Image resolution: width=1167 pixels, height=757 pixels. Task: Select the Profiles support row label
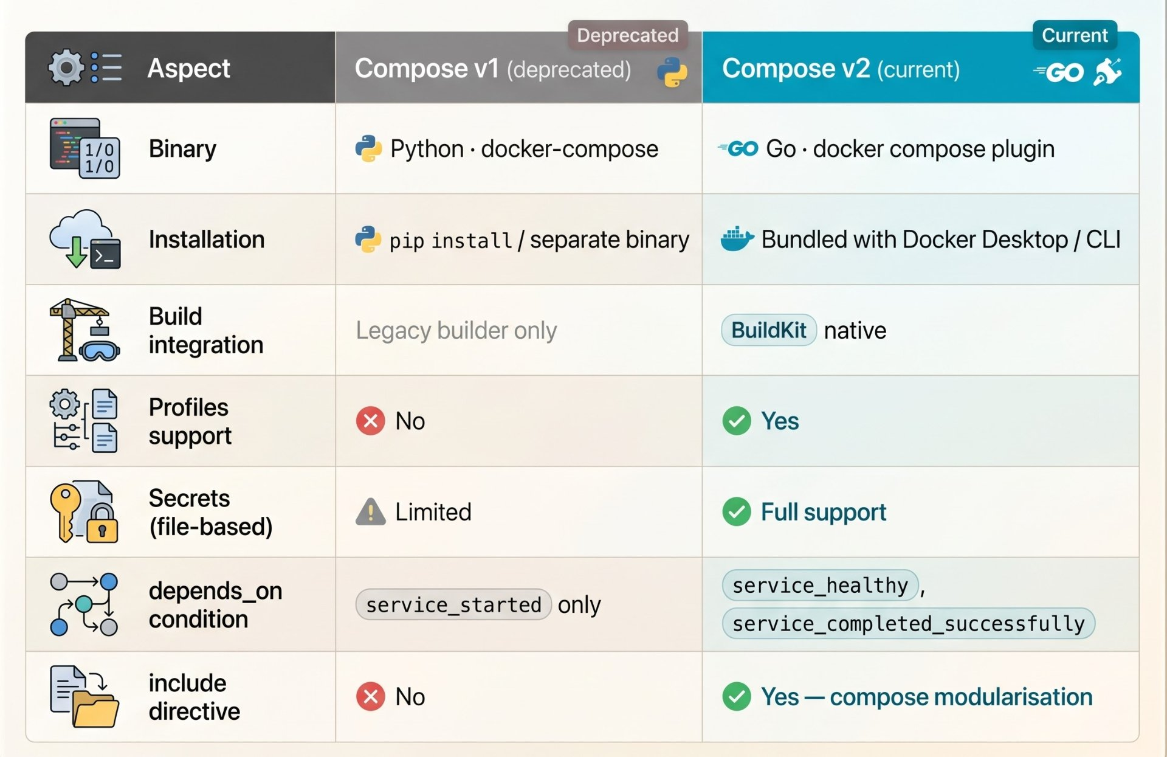point(190,421)
